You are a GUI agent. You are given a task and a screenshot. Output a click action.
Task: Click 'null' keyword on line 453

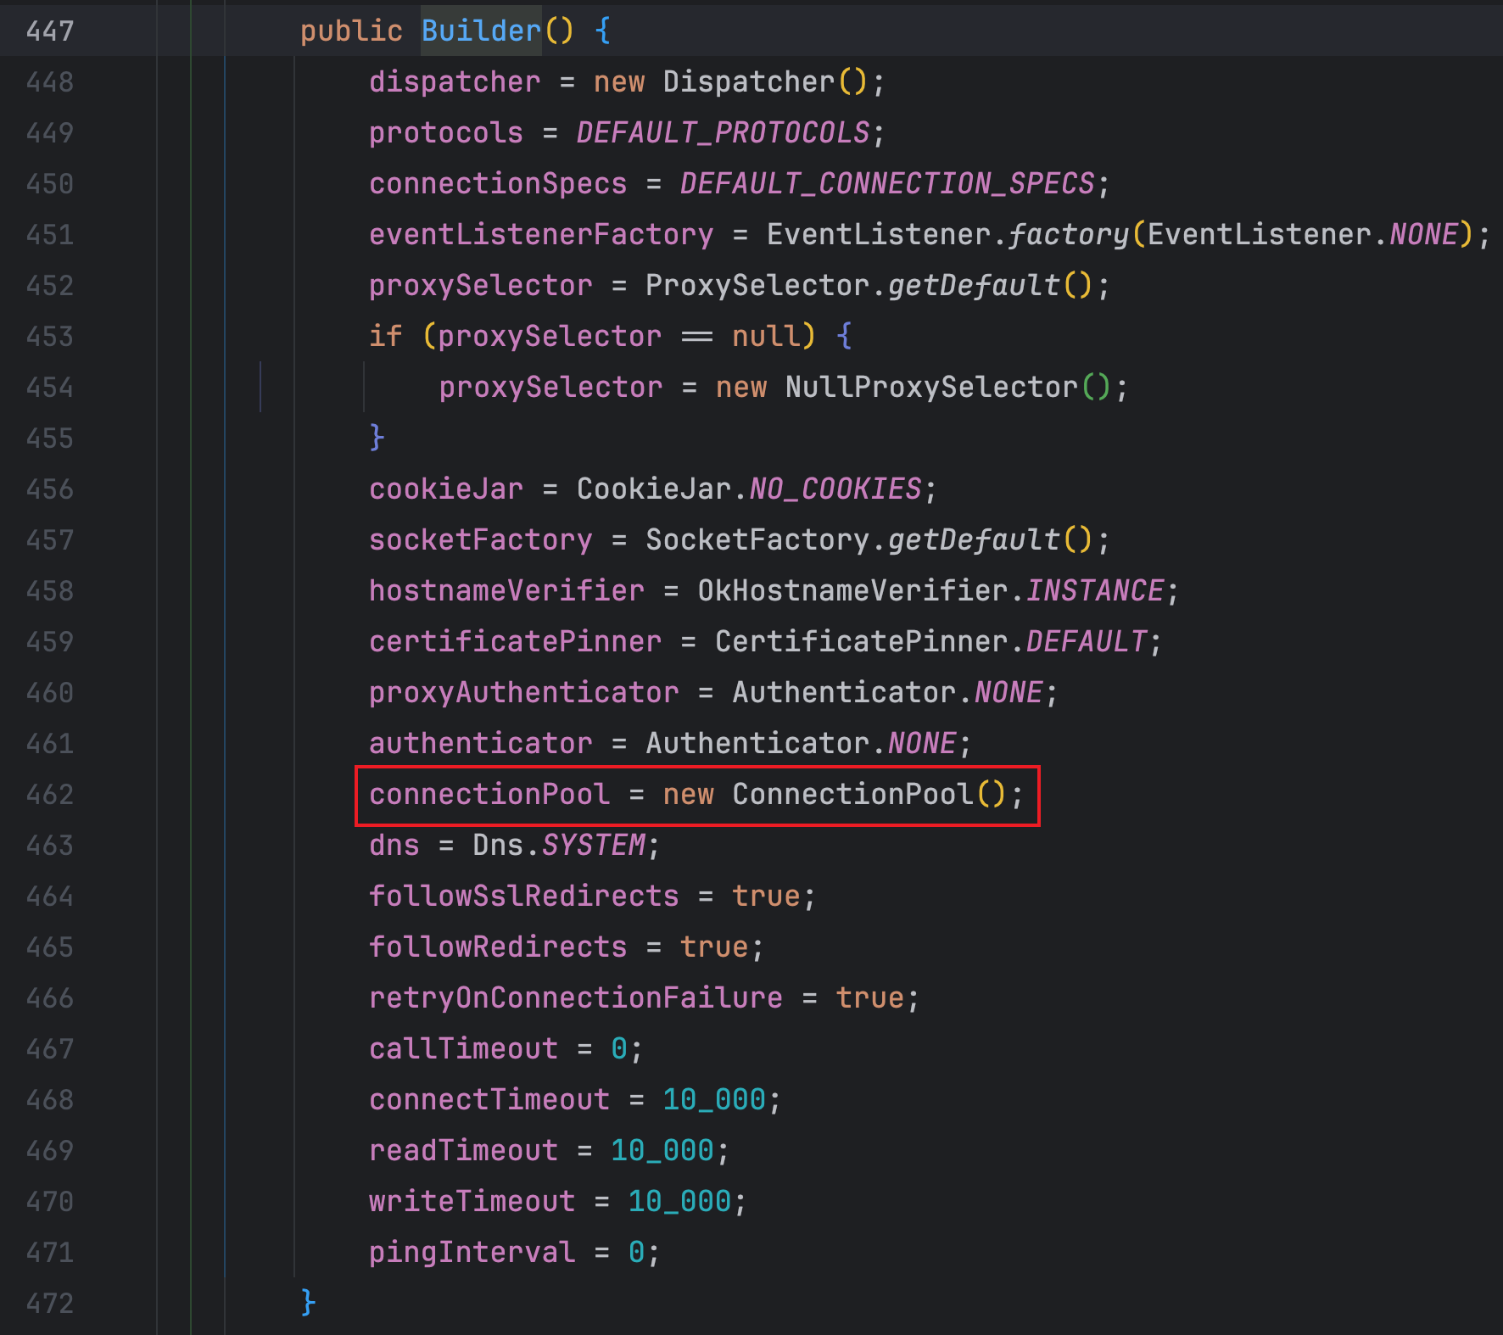pos(766,337)
